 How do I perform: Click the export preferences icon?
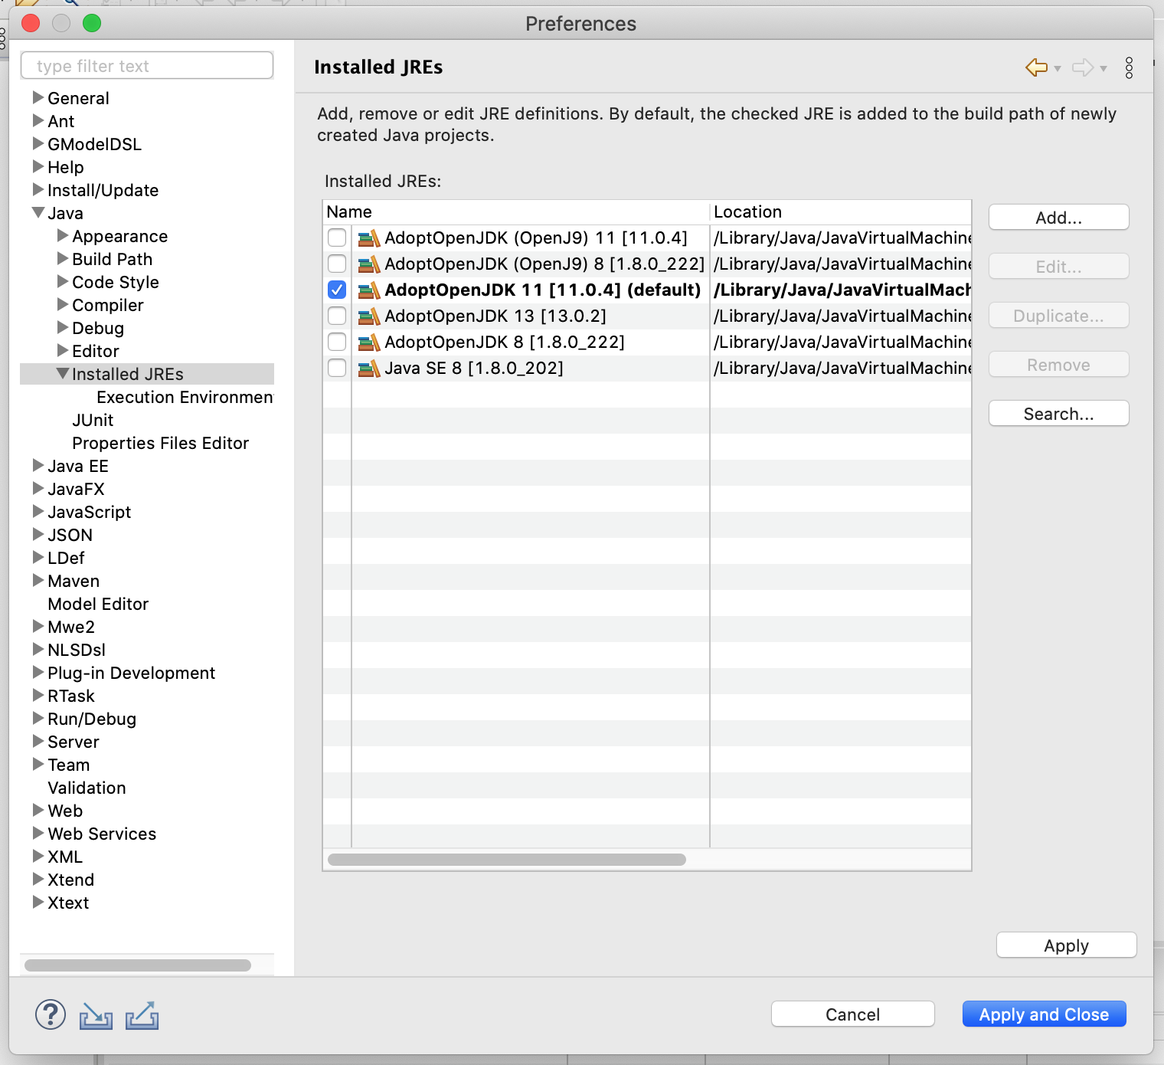pos(142,1016)
